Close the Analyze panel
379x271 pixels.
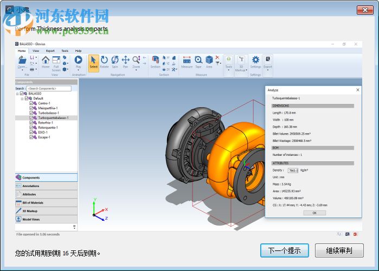358,90
